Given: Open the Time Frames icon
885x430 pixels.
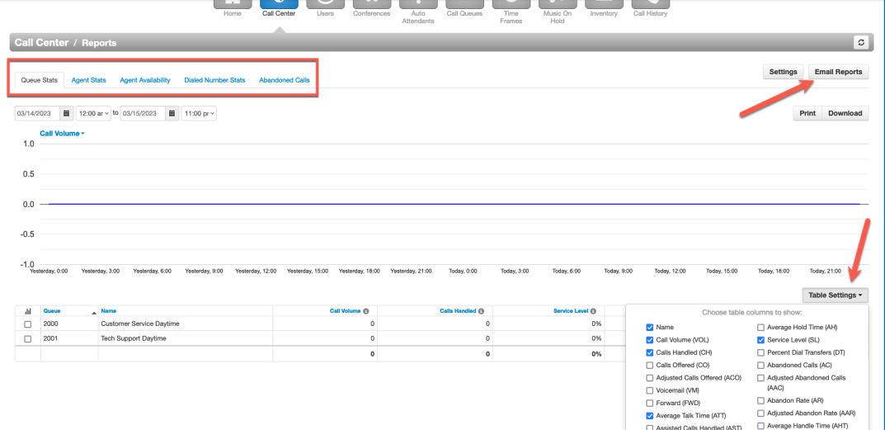Looking at the screenshot, I should point(511,4).
